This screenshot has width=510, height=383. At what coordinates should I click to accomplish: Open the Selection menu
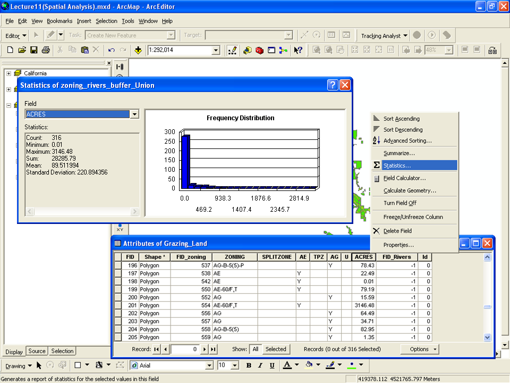tap(106, 21)
